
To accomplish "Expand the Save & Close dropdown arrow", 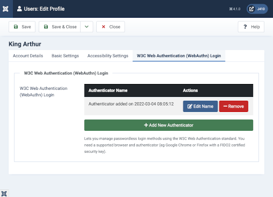I will 87,27.
